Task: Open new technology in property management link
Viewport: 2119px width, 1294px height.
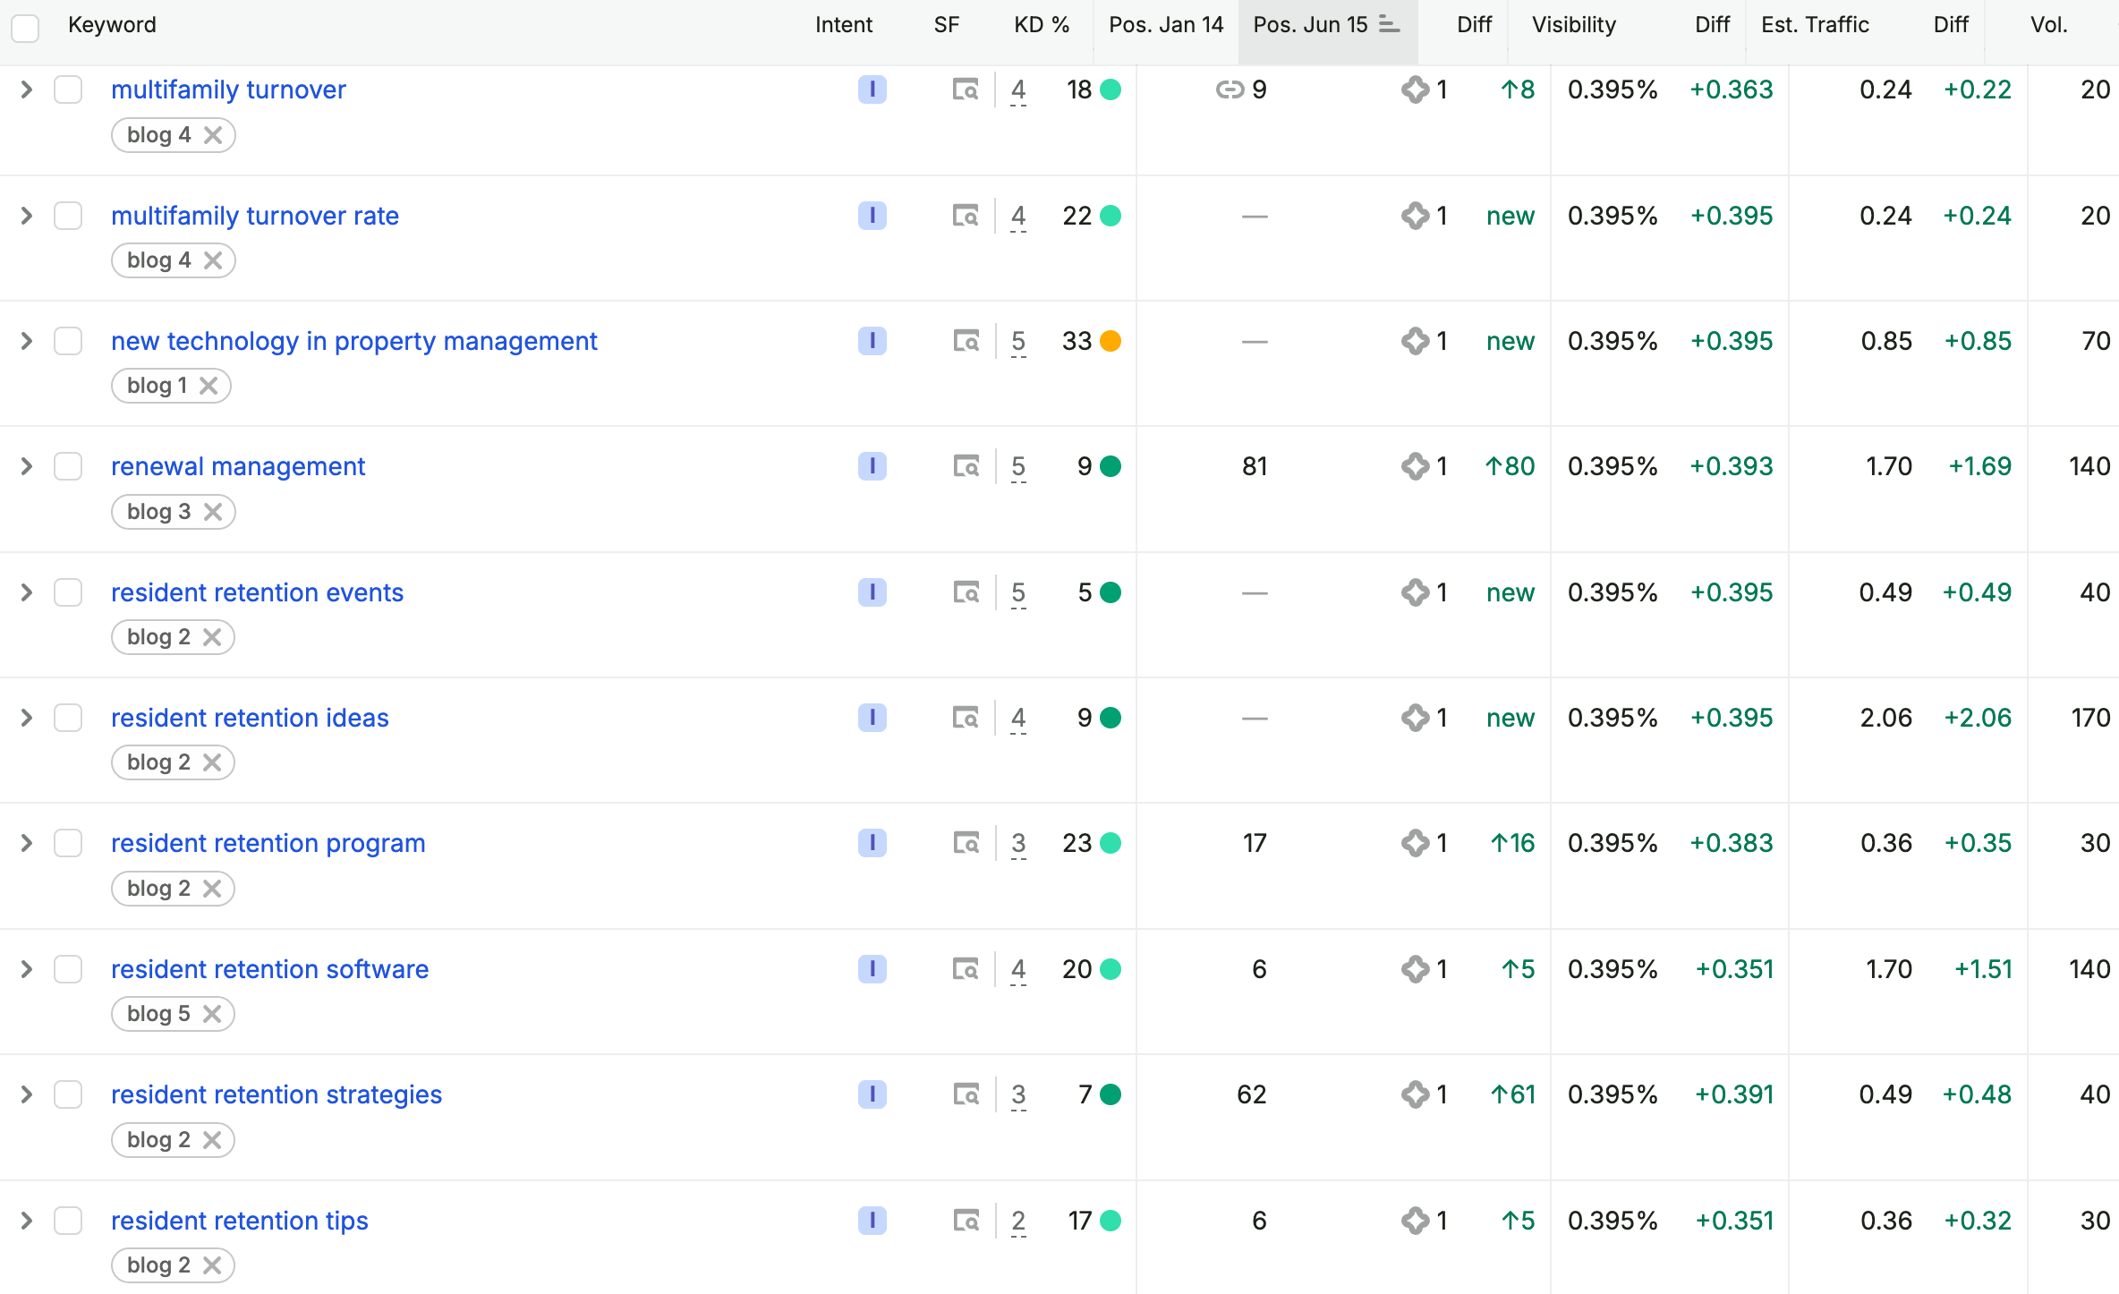Action: pos(353,341)
